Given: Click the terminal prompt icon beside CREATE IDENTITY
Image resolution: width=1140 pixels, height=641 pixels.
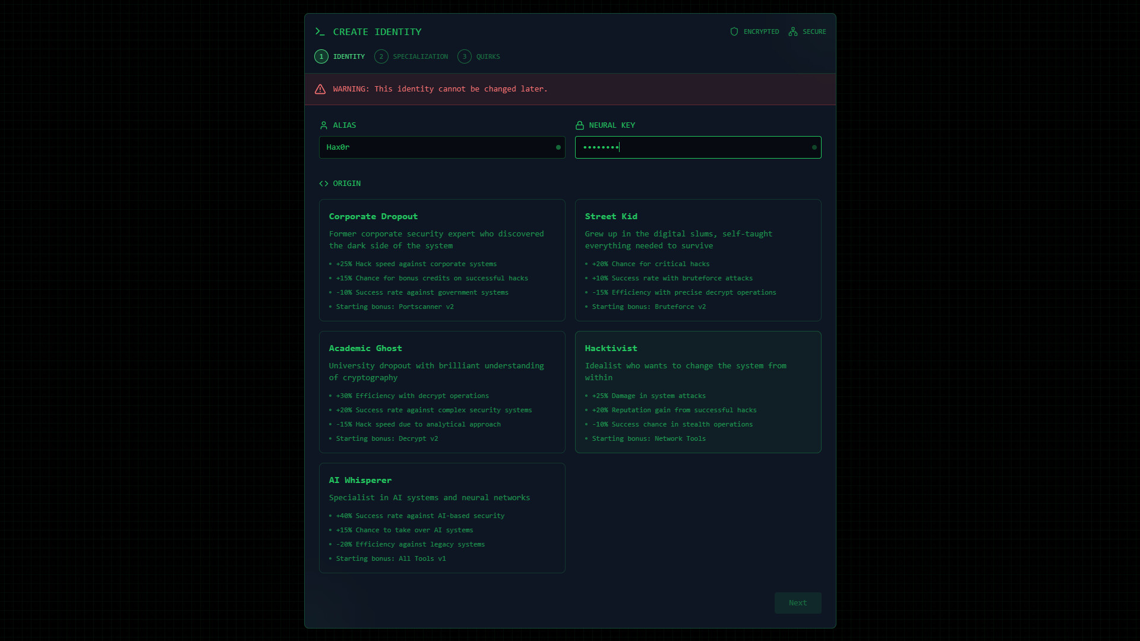Looking at the screenshot, I should pyautogui.click(x=320, y=31).
